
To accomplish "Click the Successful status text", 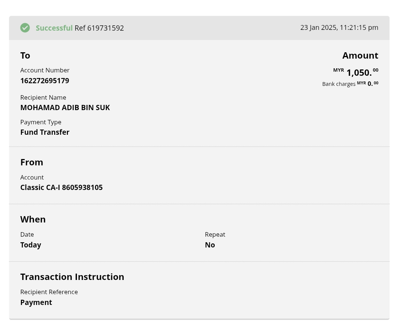I will pyautogui.click(x=54, y=28).
